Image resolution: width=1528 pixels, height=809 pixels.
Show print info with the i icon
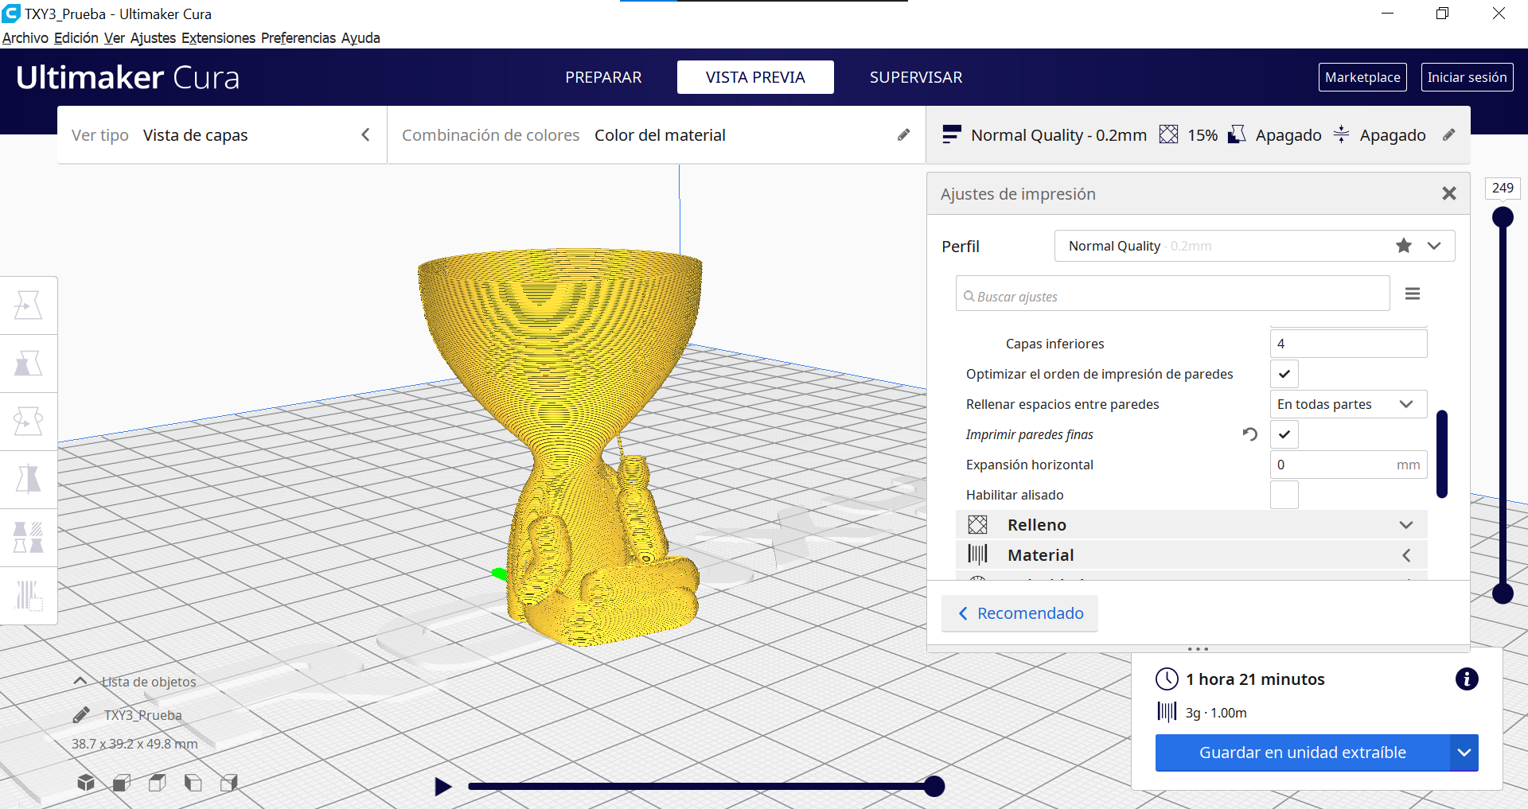tap(1467, 679)
